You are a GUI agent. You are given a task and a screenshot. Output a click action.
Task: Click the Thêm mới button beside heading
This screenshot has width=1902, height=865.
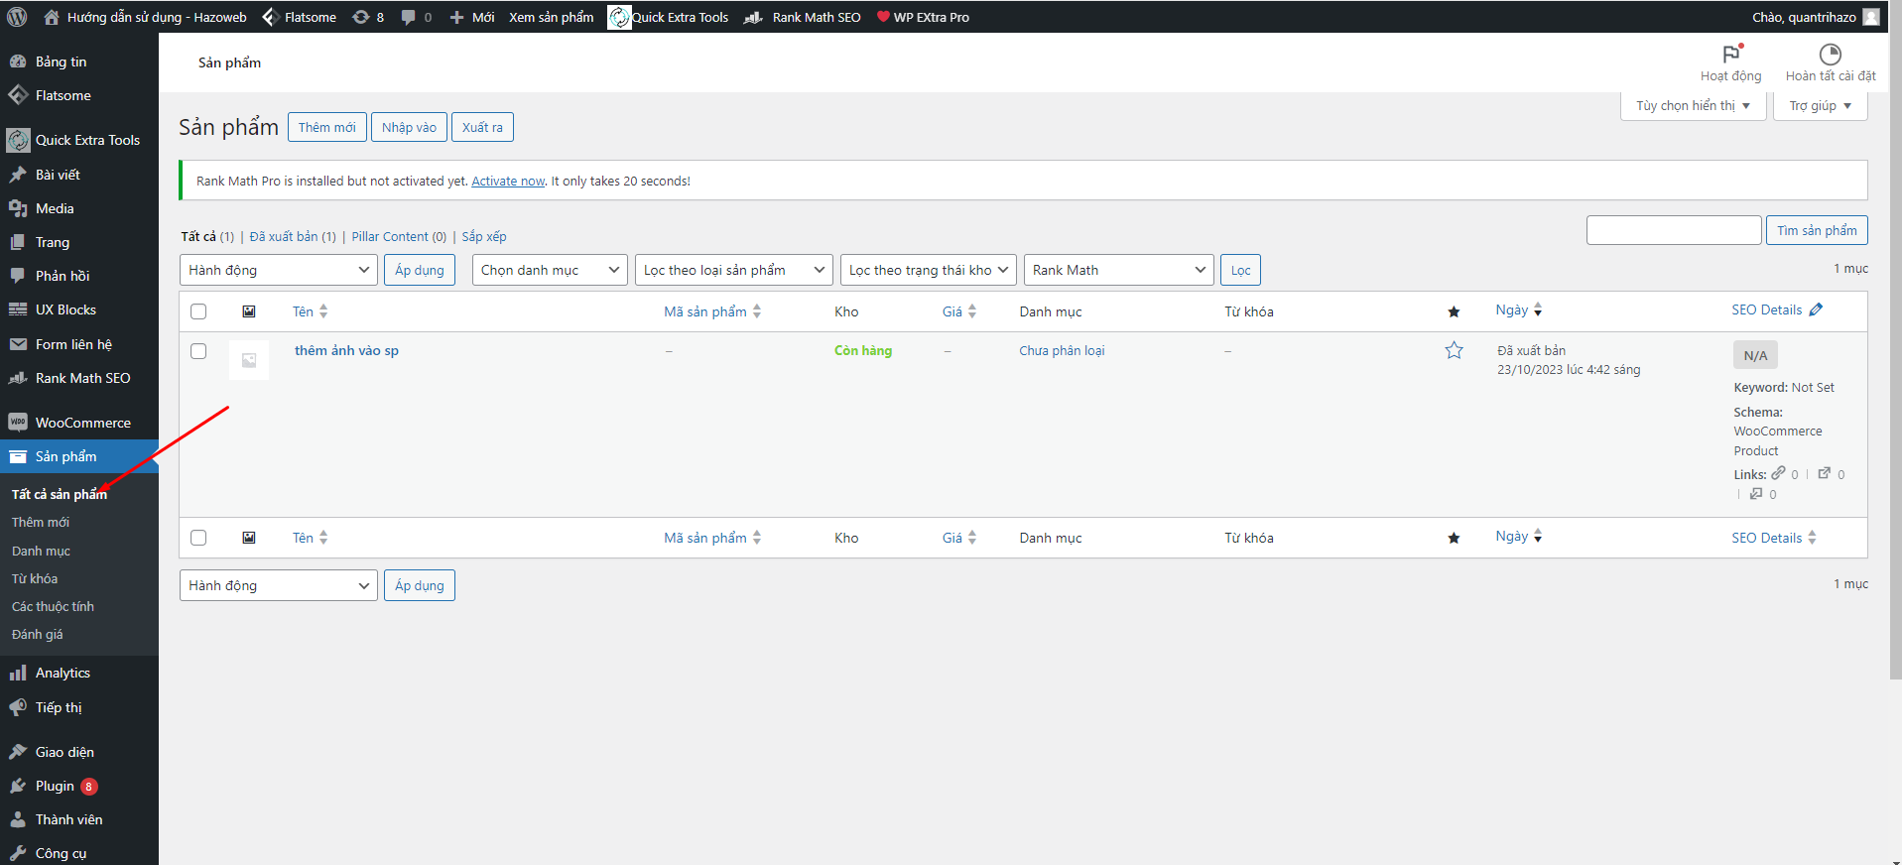click(x=326, y=127)
